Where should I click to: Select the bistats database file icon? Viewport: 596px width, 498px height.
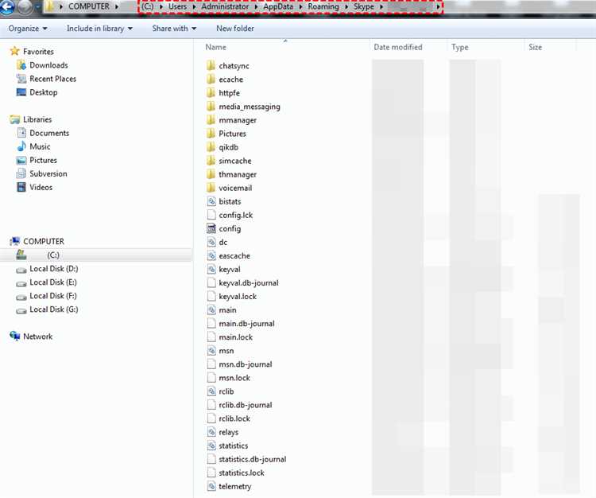211,201
